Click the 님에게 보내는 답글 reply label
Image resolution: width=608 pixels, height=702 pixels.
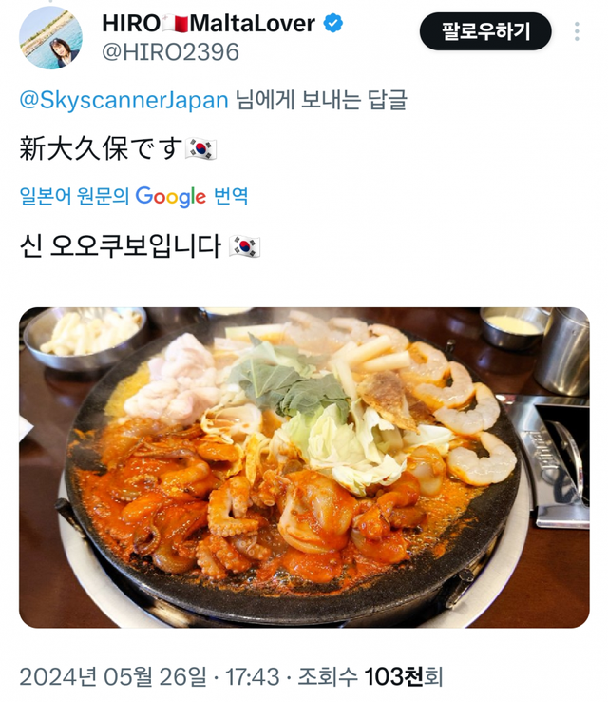point(321,99)
